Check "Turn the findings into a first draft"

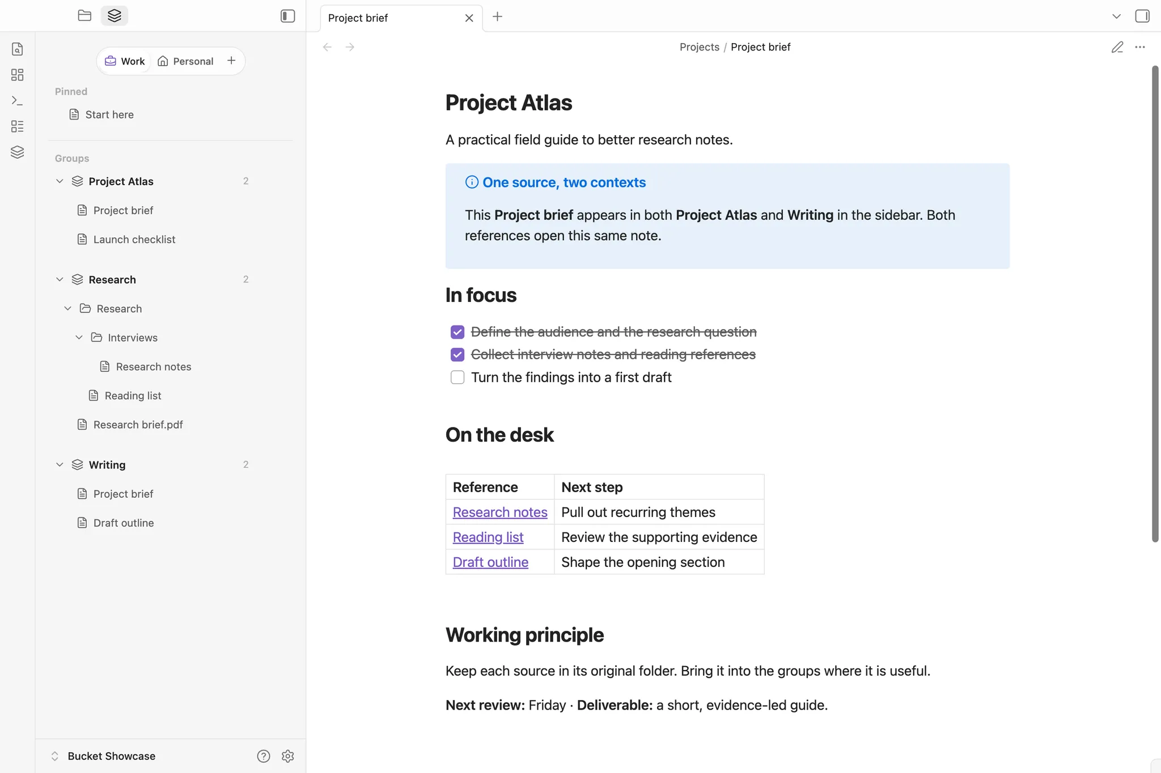click(457, 377)
